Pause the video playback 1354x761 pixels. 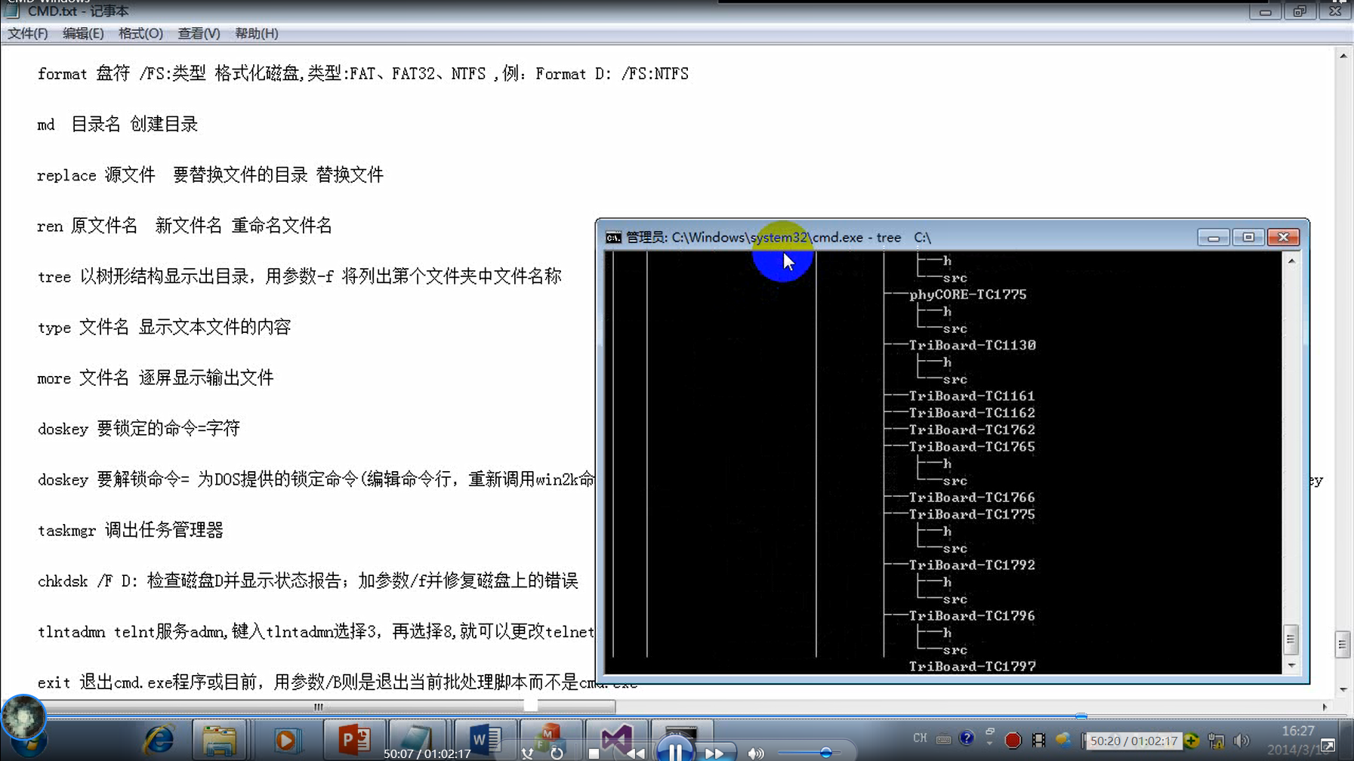pos(674,750)
